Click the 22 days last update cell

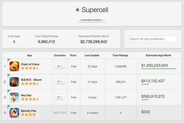click(x=92, y=66)
